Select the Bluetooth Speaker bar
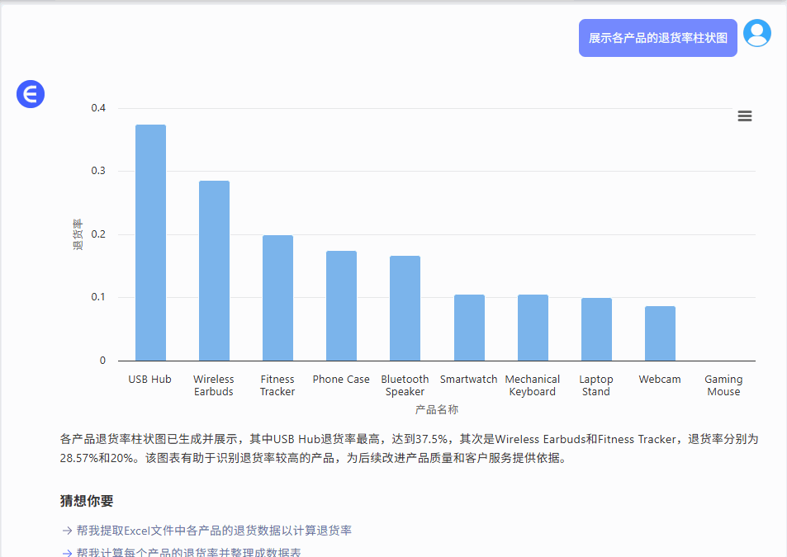This screenshot has width=787, height=557. [x=405, y=309]
